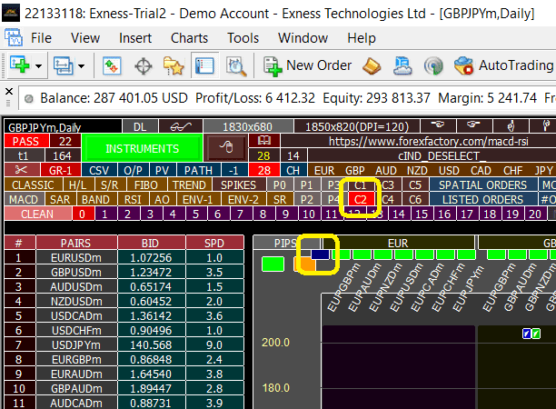Toggle the FIBO button
The image size is (556, 409).
pyautogui.click(x=145, y=185)
